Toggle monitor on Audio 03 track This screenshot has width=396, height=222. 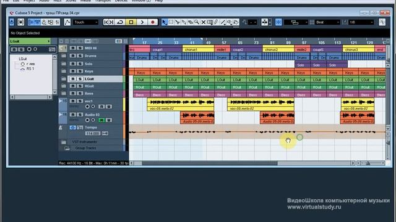pyautogui.click(x=93, y=120)
